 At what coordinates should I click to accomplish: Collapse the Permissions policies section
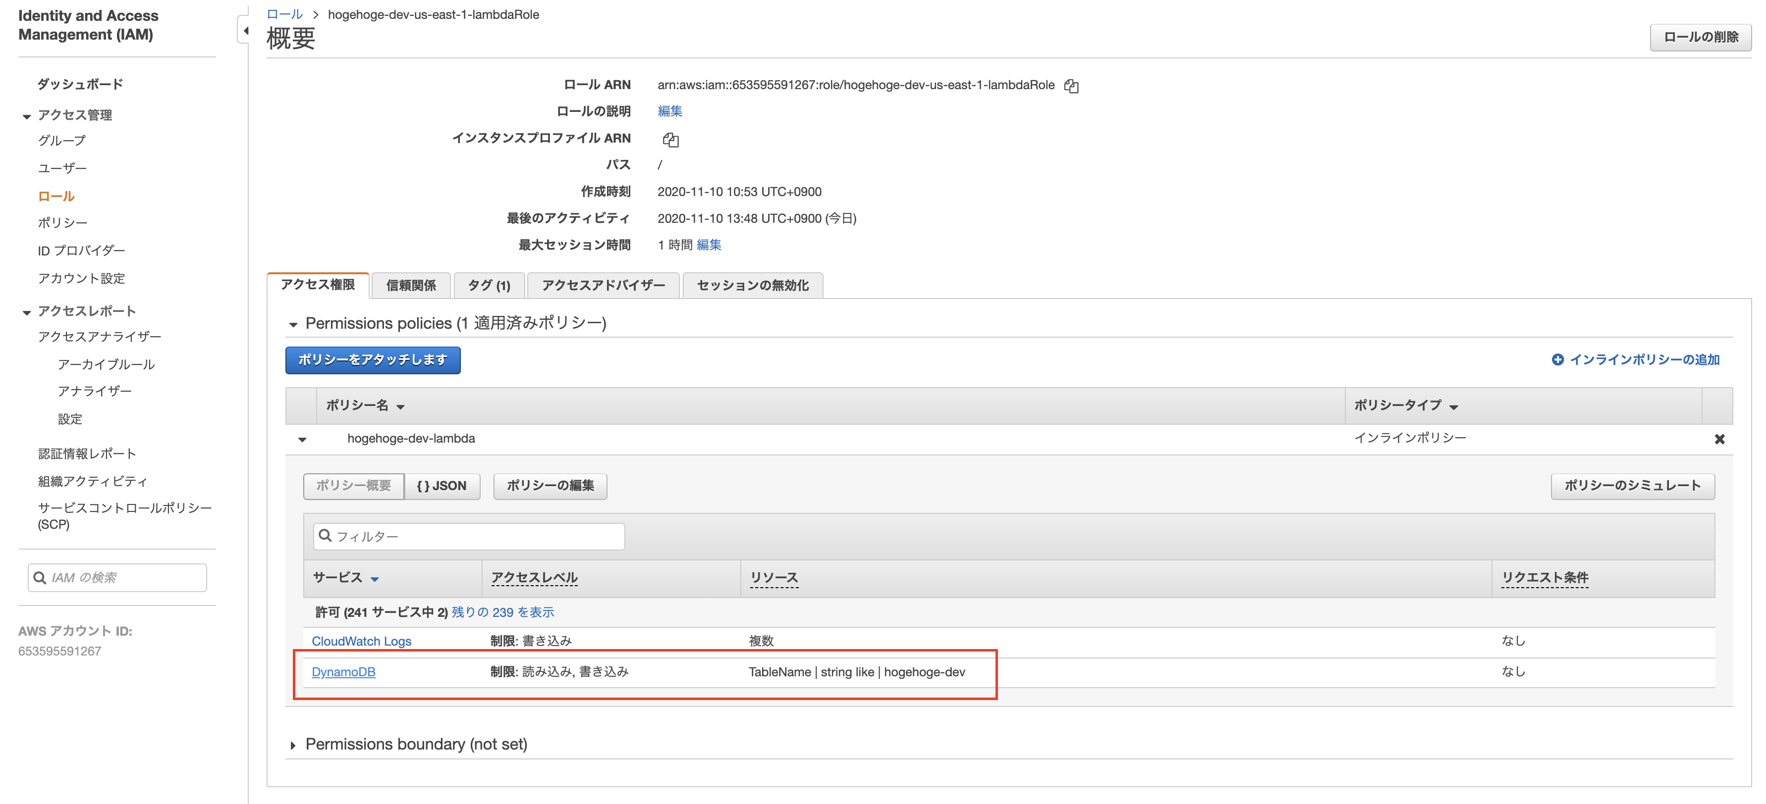(x=293, y=324)
